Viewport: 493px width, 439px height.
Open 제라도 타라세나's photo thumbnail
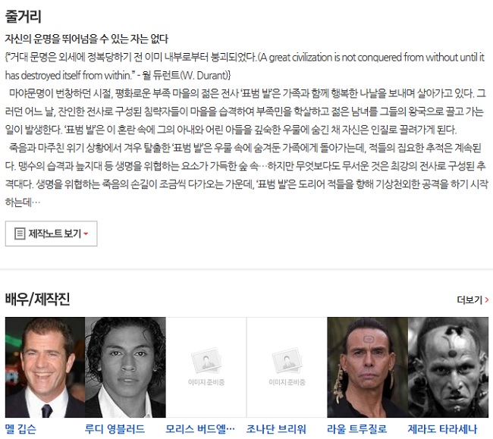click(x=448, y=367)
